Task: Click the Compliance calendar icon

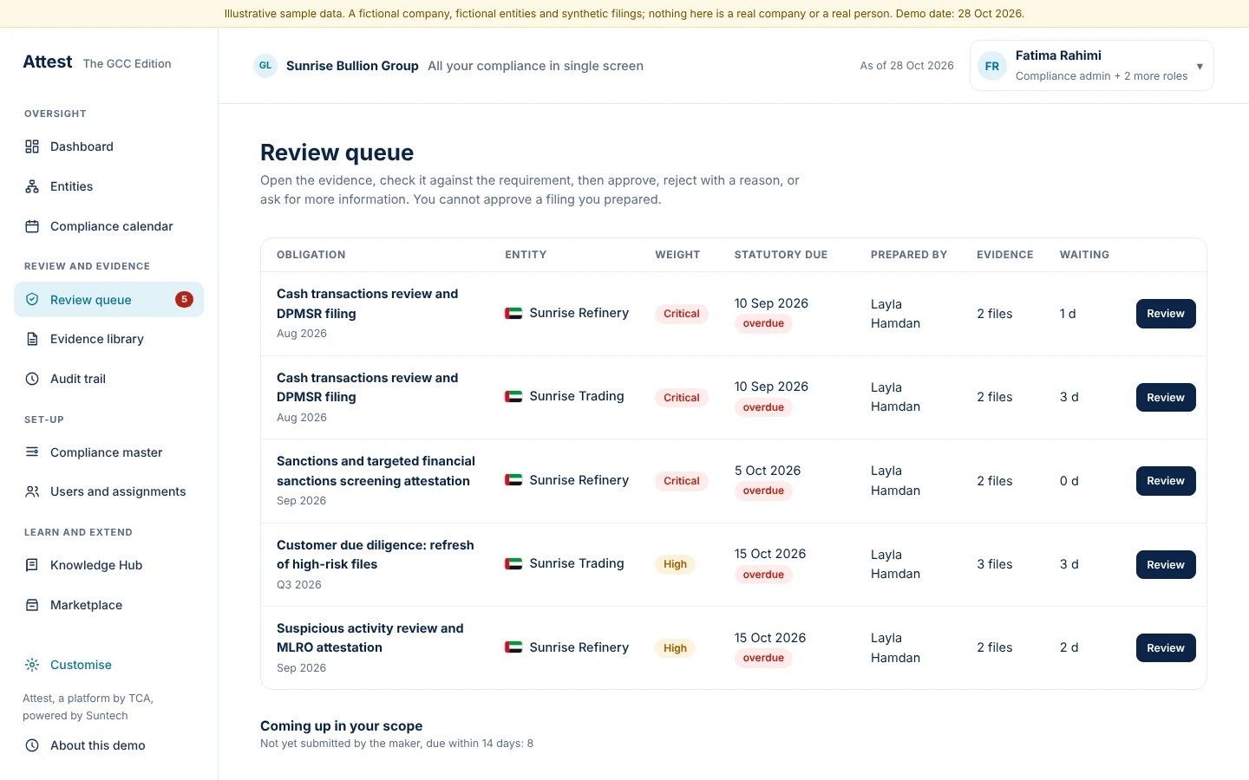Action: pyautogui.click(x=32, y=226)
